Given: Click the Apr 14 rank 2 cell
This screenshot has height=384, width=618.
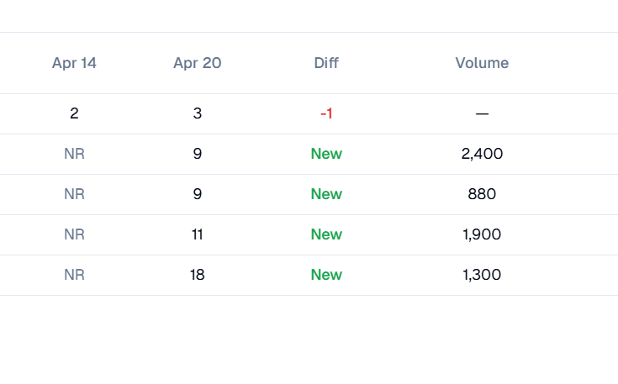Looking at the screenshot, I should [x=74, y=113].
